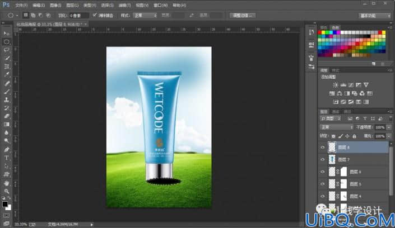The width and height of the screenshot is (395, 228).
Task: Open the workspace switcher dropdown at top right
Action: tap(375, 16)
